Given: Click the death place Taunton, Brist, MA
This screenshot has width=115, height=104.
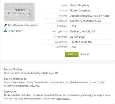Looking at the screenshot, I should [81, 42].
